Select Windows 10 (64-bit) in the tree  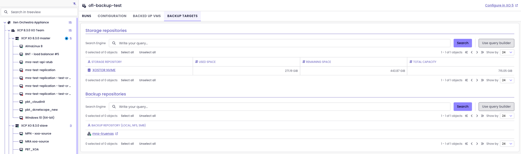pos(40,118)
